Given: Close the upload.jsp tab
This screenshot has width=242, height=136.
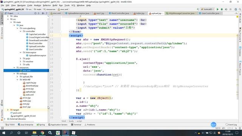Looking at the screenshot, I should point(163,14).
